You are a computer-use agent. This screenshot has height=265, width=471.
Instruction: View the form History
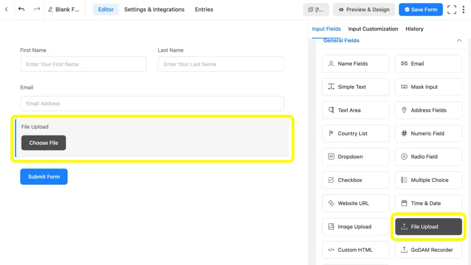[414, 28]
